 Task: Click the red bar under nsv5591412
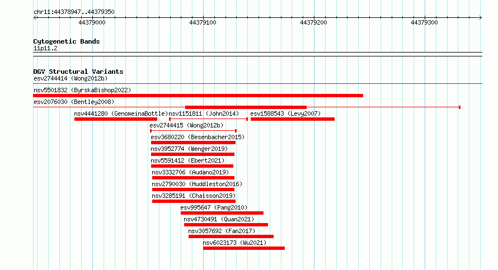coord(192,166)
